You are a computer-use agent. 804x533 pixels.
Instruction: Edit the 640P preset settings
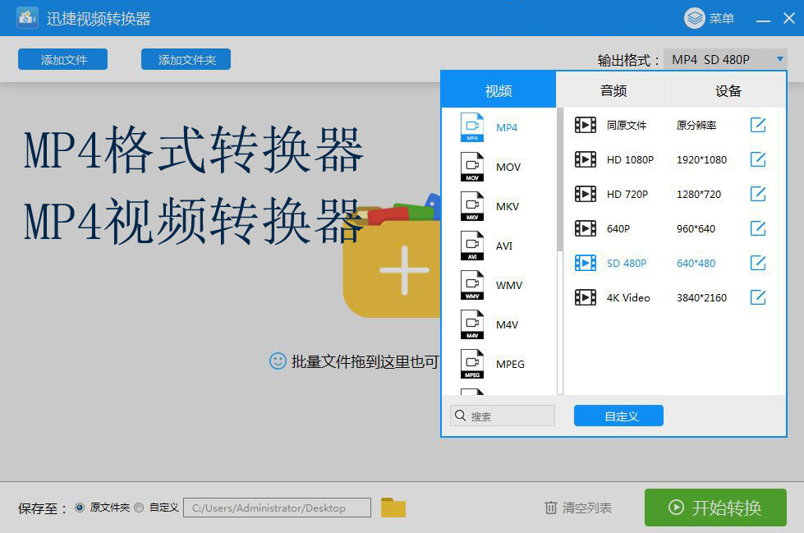tap(758, 228)
